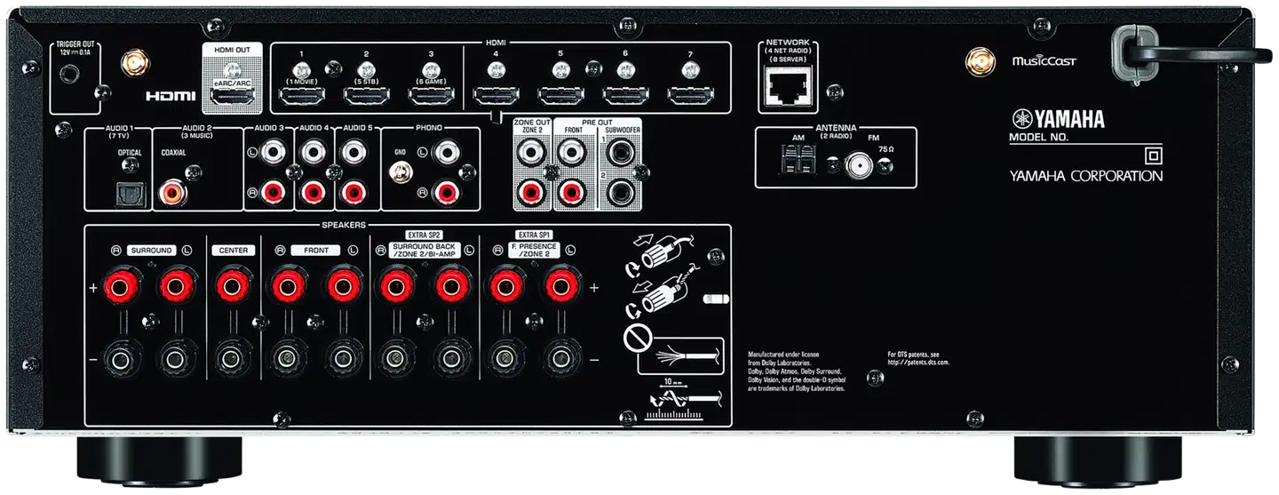Click the SURROUND right negative black terminal
This screenshot has height=495, width=1279.
[121, 359]
